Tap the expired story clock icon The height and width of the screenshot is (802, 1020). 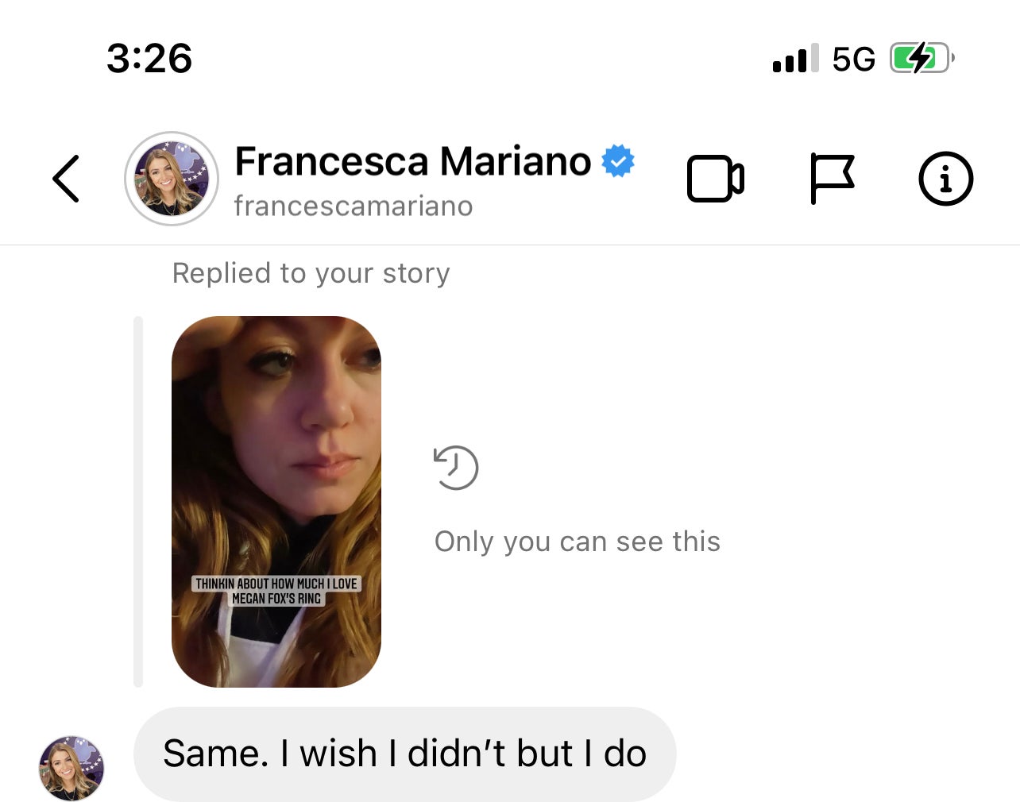(456, 468)
